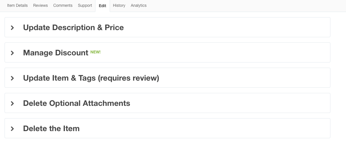This screenshot has width=346, height=146.
Task: Click the Delete the Item heading text
Action: pos(51,129)
